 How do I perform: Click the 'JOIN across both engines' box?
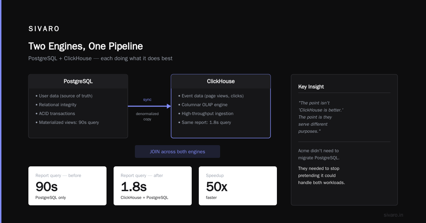tap(177, 151)
